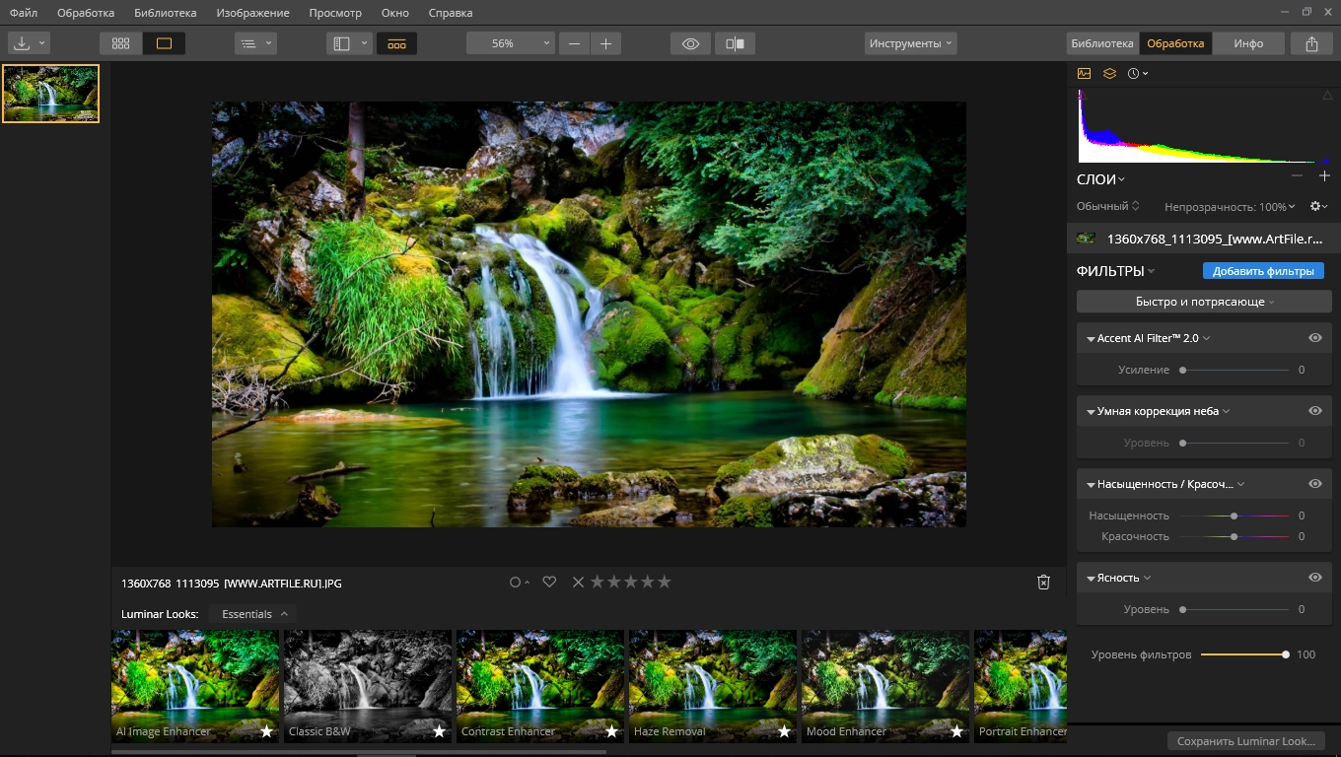Toggle the histogram panel icon
Image resolution: width=1341 pixels, height=757 pixels.
pos(1084,74)
